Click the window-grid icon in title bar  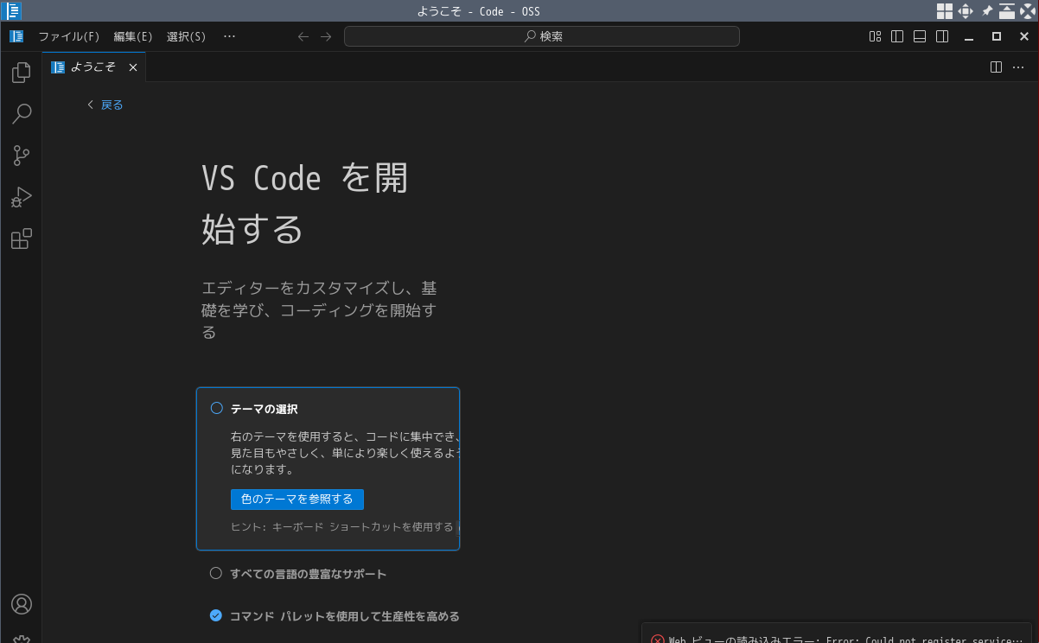(x=945, y=11)
